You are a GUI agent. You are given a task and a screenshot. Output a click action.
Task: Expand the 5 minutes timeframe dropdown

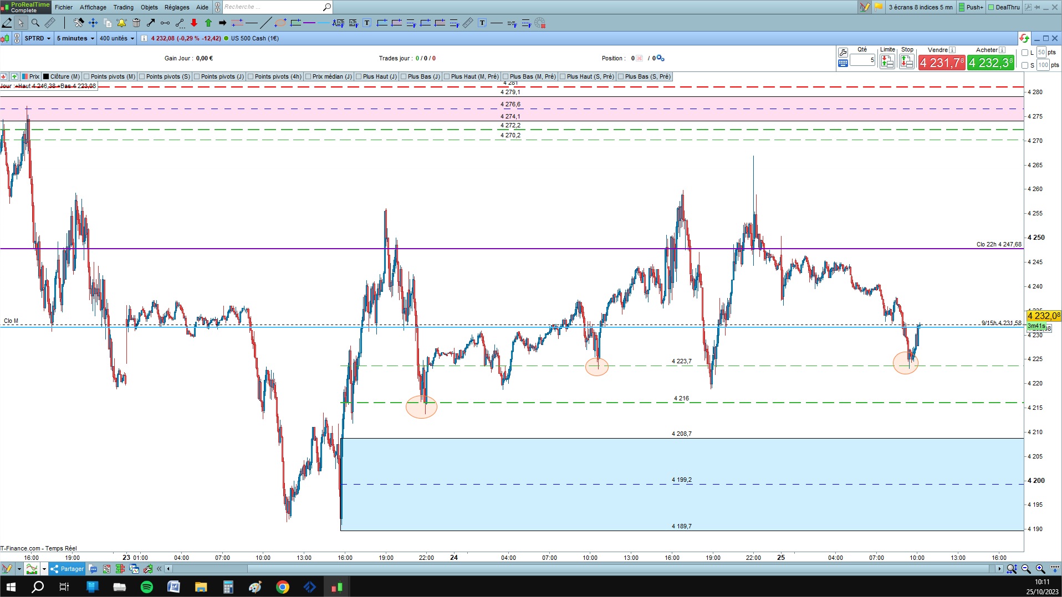point(75,38)
